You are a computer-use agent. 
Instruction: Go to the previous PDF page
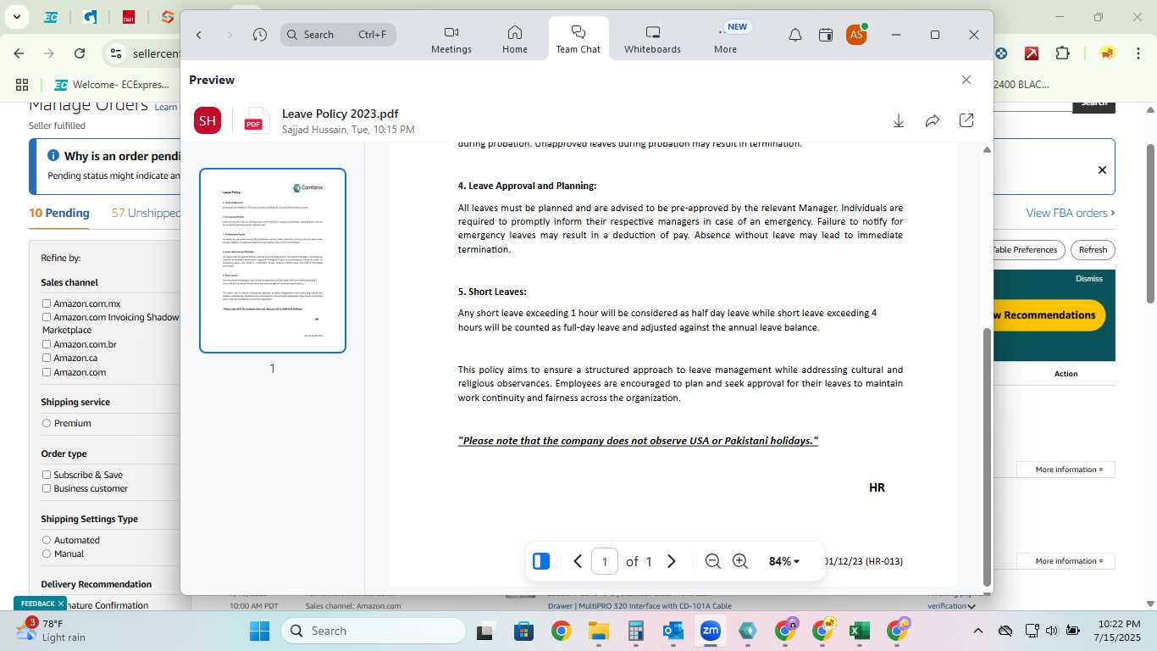click(578, 561)
